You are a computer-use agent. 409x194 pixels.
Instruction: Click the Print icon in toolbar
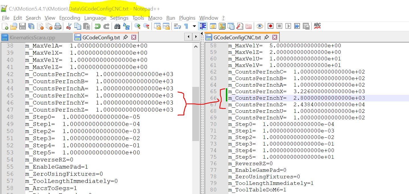[x=58, y=26]
